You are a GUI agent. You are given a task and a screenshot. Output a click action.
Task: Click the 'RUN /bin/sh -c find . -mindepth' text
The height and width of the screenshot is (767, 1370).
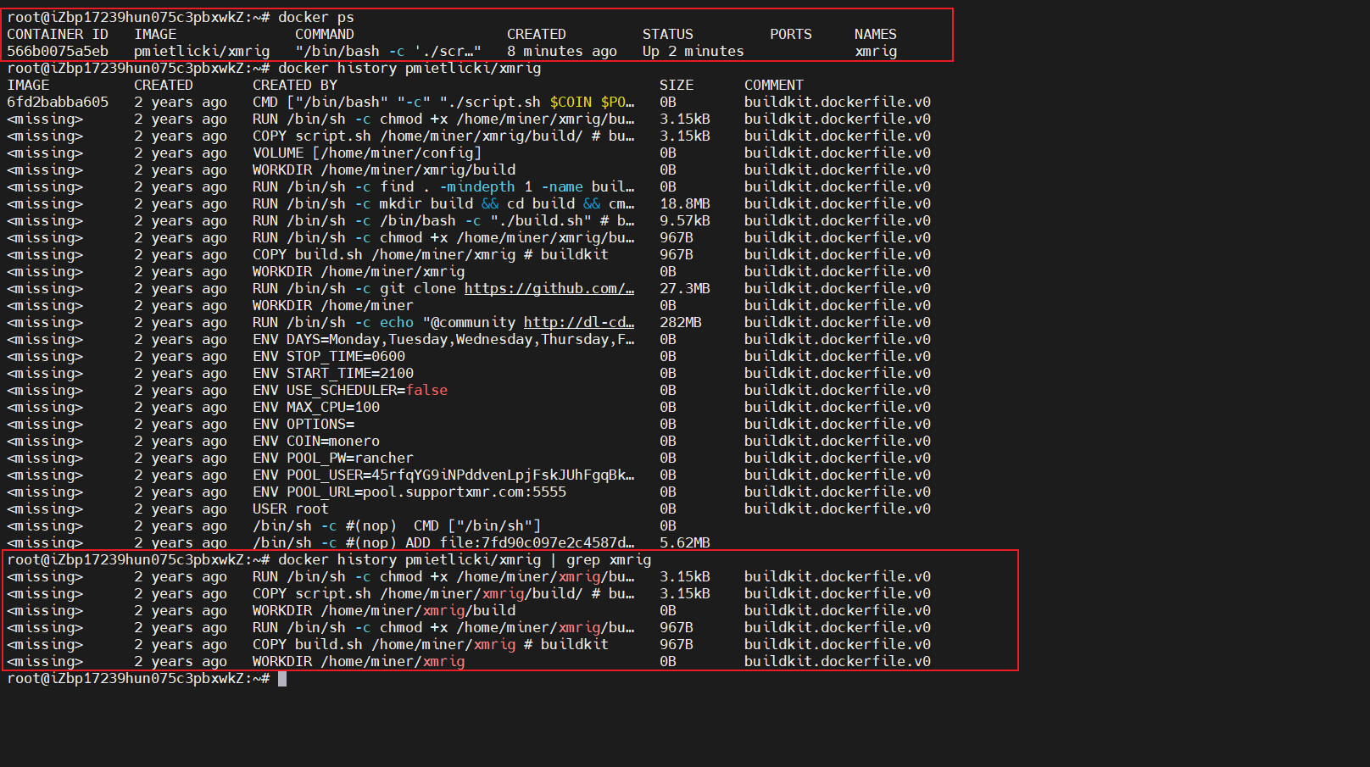coord(443,186)
